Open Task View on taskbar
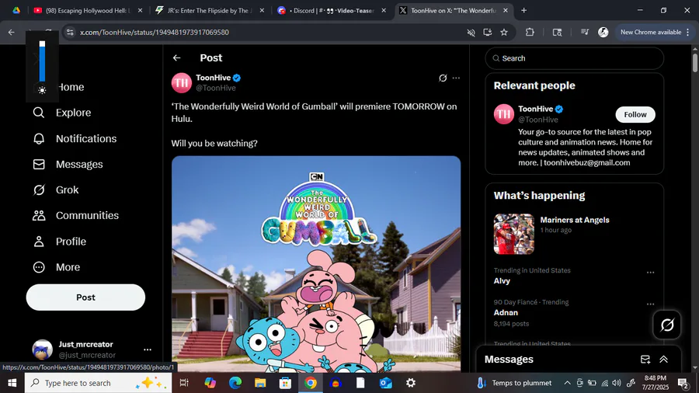 pos(183,383)
